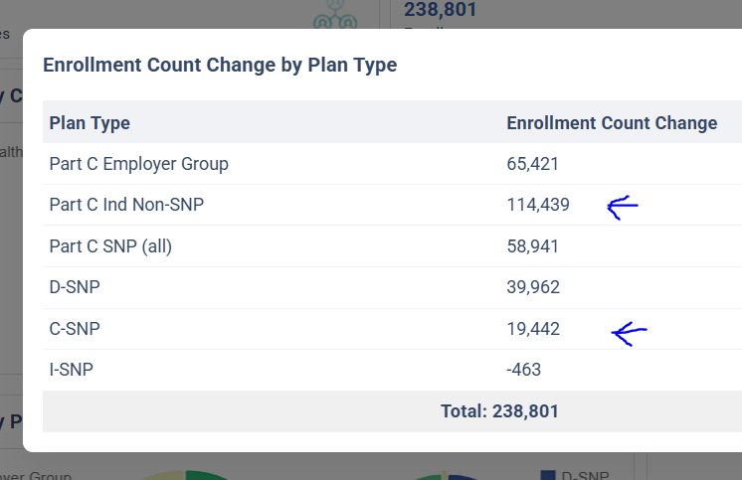Image resolution: width=742 pixels, height=480 pixels.
Task: Select the Part C Ind Non-SNP row
Action: [x=132, y=205]
